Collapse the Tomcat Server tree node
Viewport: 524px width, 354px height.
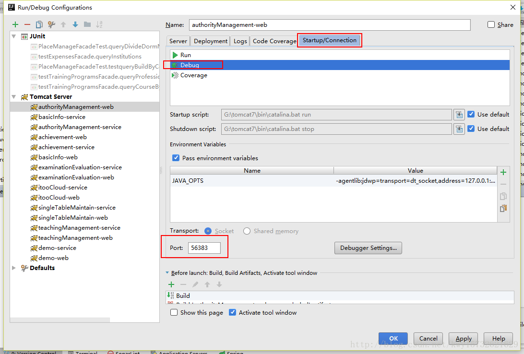tap(14, 96)
